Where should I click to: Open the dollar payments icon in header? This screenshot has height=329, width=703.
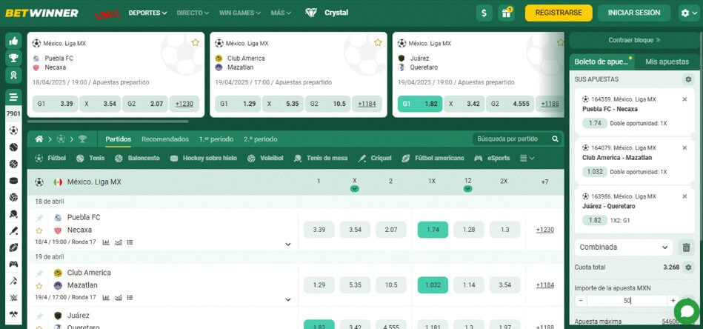[x=484, y=13]
